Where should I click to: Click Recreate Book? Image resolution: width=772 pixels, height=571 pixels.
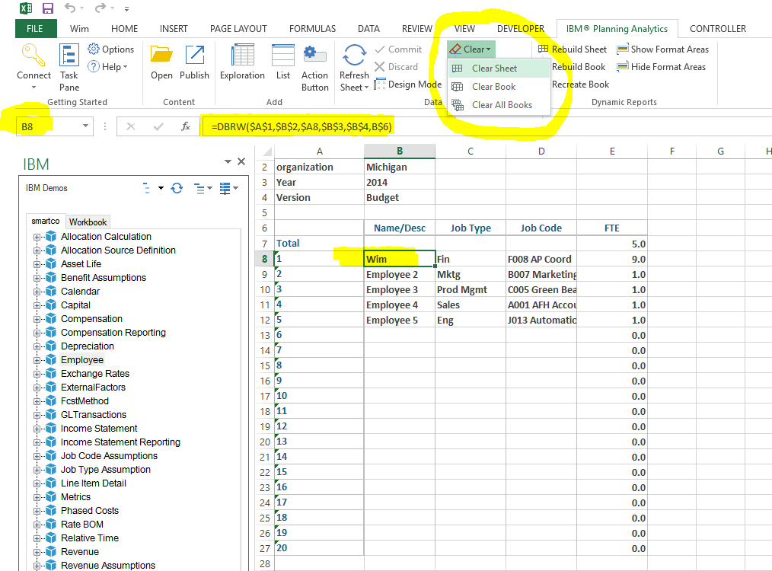[580, 85]
